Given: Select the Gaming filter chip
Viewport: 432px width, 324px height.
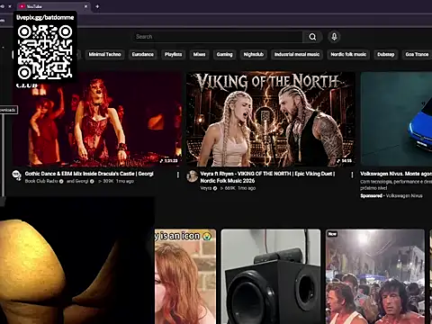Looking at the screenshot, I should point(224,54).
